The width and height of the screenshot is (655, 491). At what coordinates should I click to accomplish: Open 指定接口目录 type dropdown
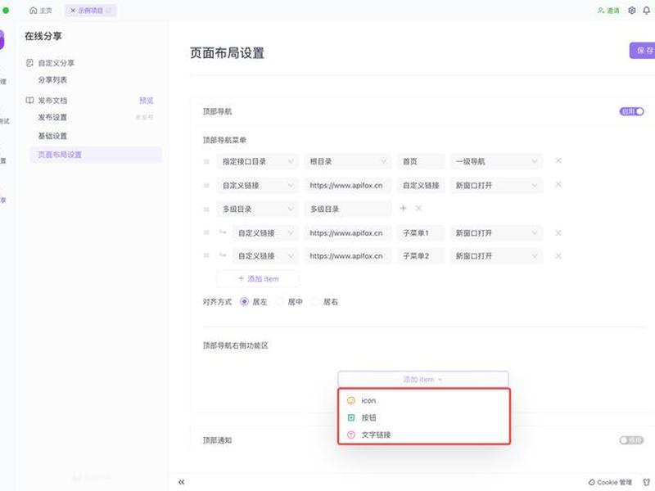[257, 161]
